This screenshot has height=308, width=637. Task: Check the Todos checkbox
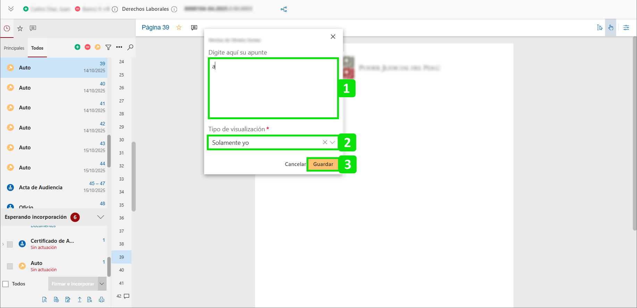pos(6,284)
